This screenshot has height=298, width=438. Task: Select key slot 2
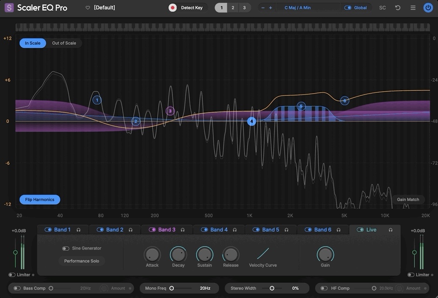pos(233,8)
